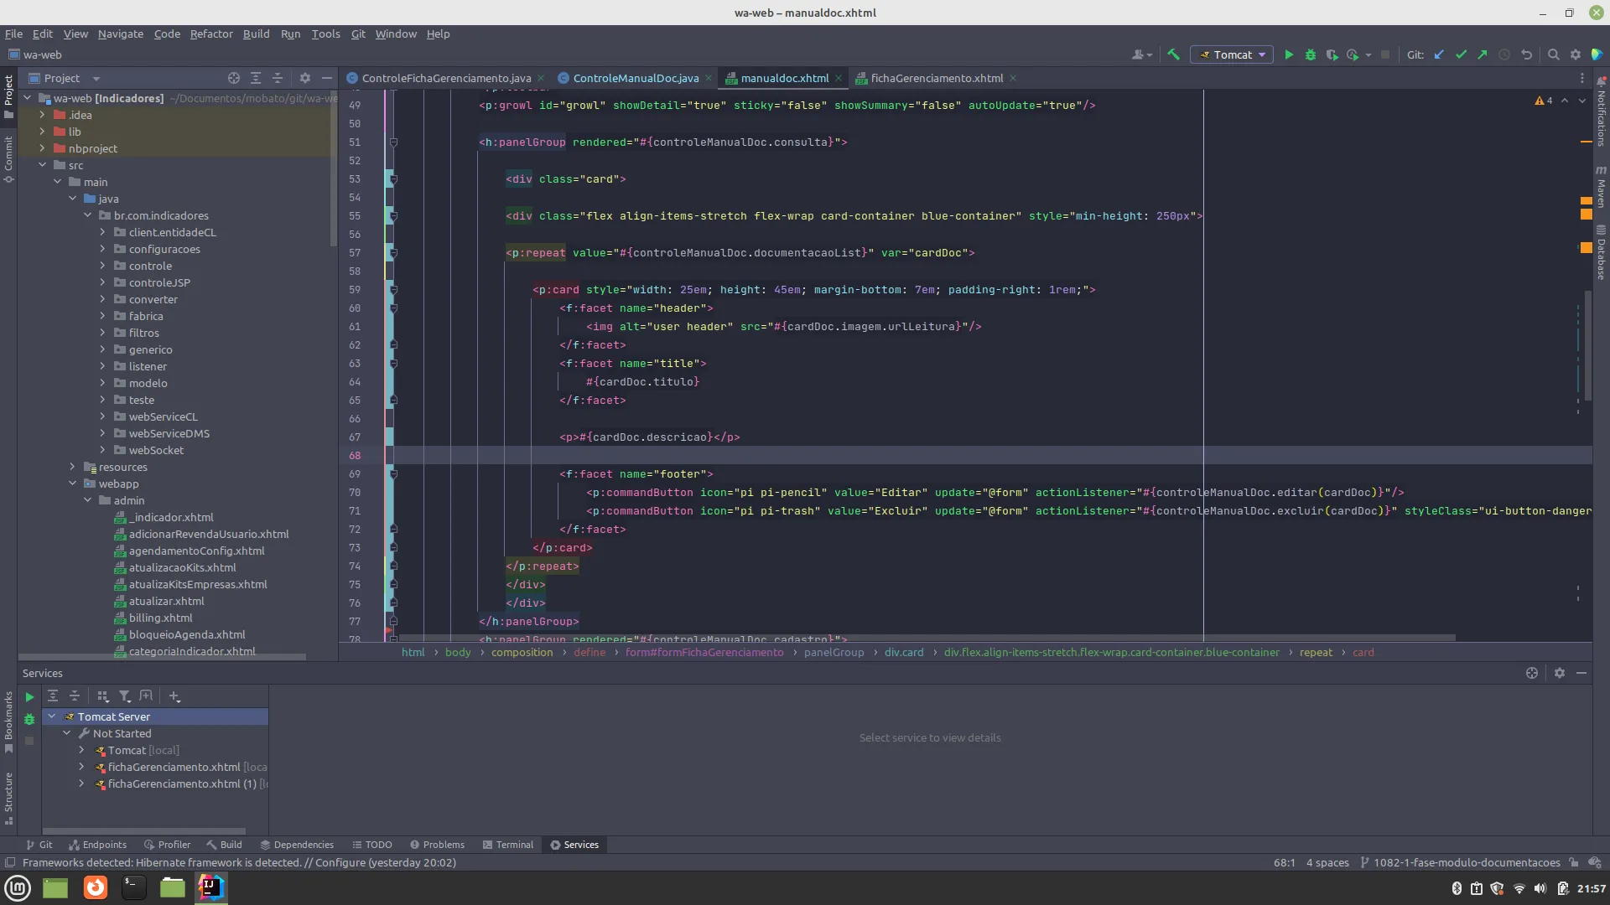Expand the resources folder in project tree
The height and width of the screenshot is (905, 1610).
pos(72,467)
